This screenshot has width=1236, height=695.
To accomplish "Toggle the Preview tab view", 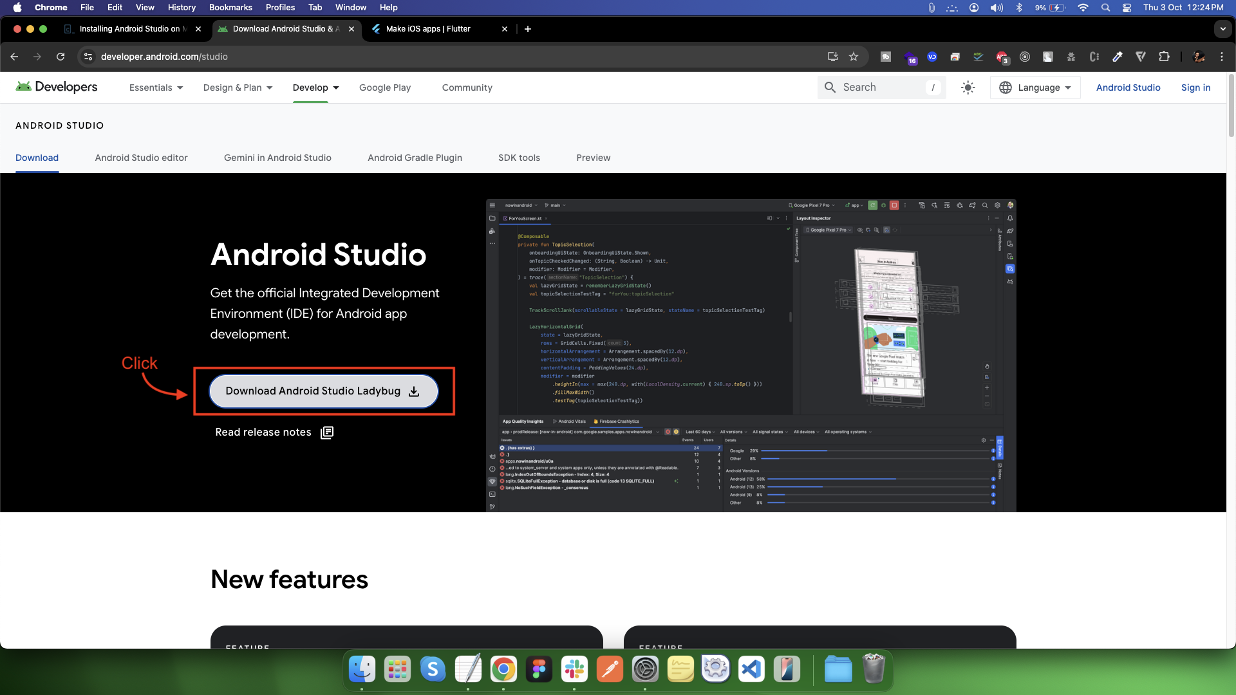I will pos(592,158).
